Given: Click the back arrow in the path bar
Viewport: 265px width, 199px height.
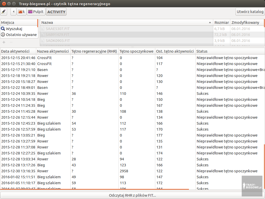Looking at the screenshot, I should coord(13,12).
